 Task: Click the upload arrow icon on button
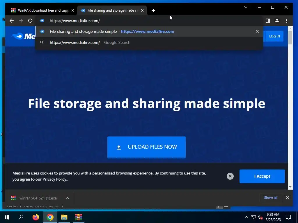[x=119, y=147]
